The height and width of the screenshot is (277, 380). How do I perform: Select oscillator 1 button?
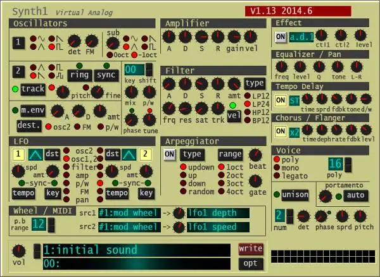(x=18, y=43)
